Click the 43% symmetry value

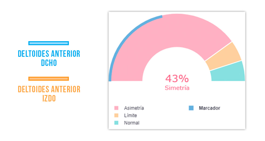177,79
